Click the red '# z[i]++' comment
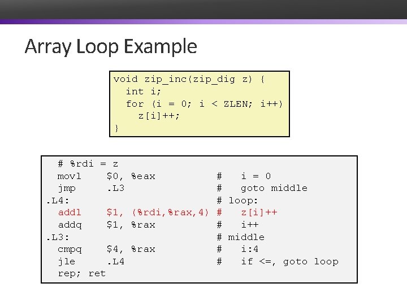Screen dimensions: 407x305 coord(247,212)
